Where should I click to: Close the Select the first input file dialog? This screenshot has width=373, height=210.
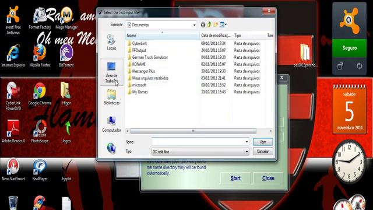[x=269, y=11]
